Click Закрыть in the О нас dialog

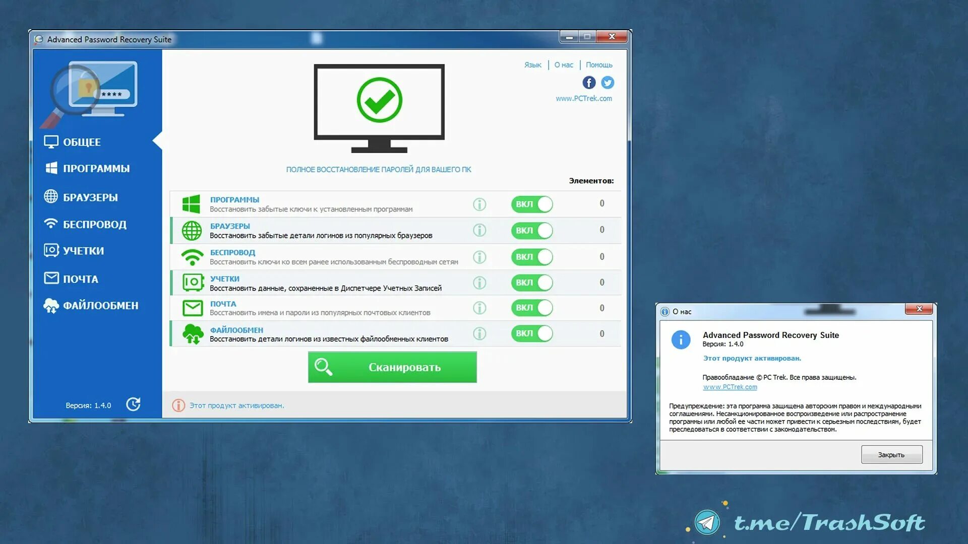(891, 455)
